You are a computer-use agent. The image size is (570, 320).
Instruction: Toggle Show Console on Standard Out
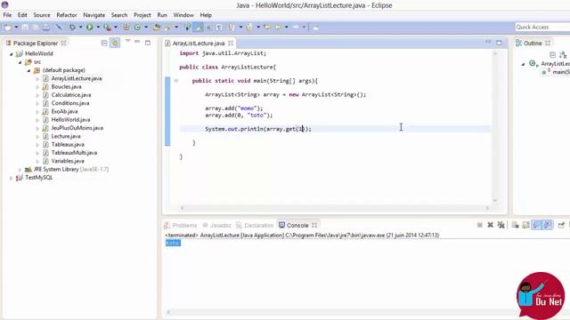pos(536,225)
